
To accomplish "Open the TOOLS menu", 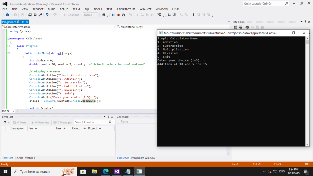I will [x=98, y=9].
